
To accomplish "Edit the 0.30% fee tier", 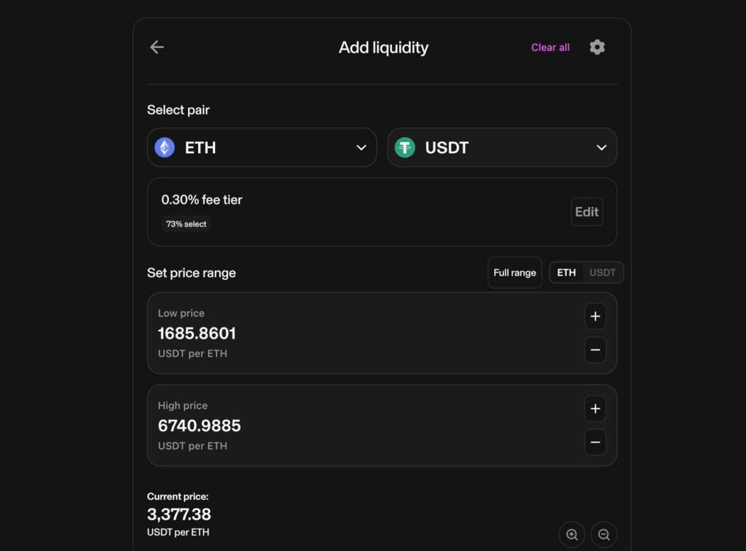I will tap(586, 212).
